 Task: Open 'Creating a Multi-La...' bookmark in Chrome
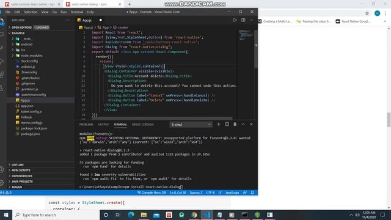click(274, 21)
